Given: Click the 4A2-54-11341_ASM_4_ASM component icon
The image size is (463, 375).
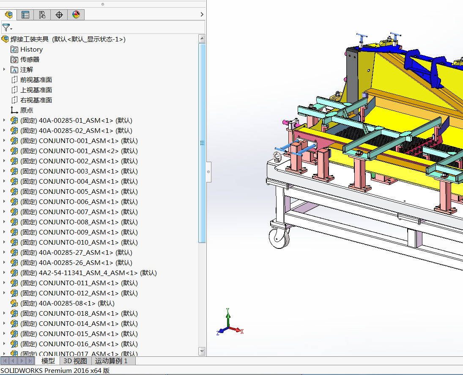Looking at the screenshot, I should 14,273.
